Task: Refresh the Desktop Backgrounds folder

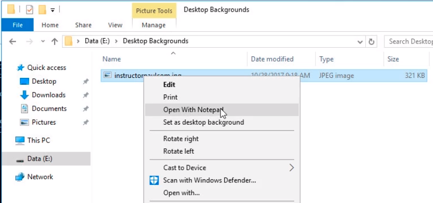Action: [372, 42]
